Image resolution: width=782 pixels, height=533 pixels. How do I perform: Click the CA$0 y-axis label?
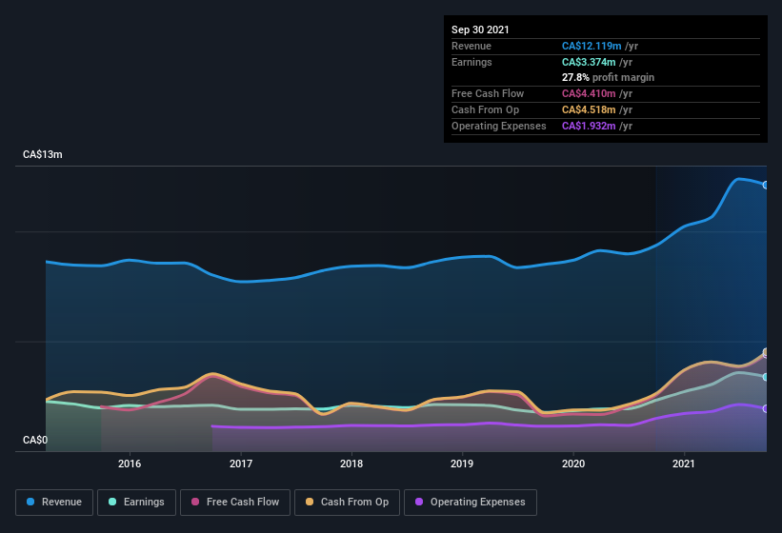(x=35, y=440)
